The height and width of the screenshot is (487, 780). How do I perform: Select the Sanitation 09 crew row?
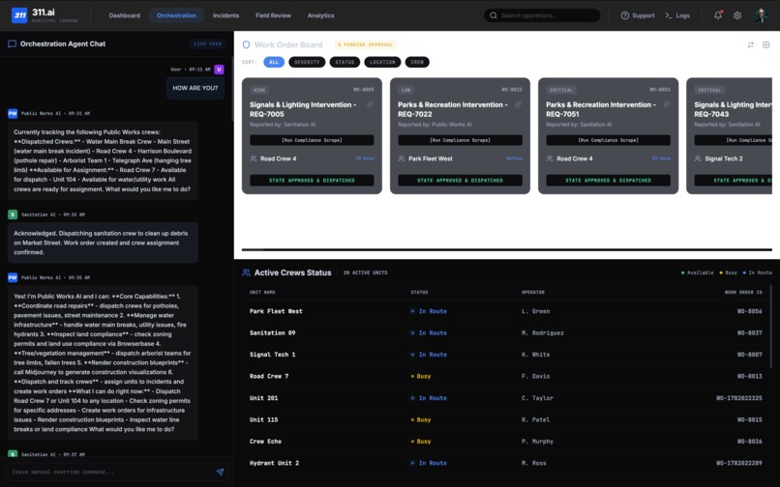click(506, 333)
